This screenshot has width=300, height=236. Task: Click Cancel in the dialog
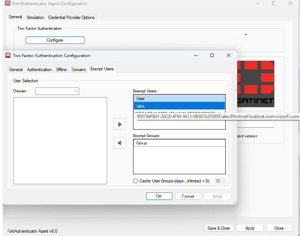[188, 196]
